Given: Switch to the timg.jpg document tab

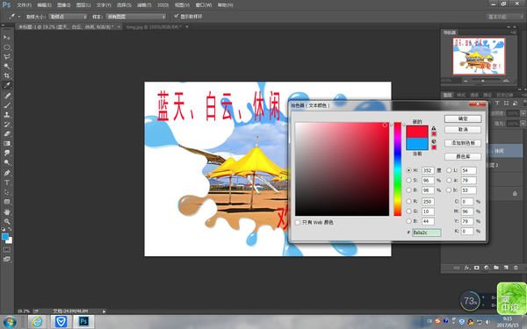Looking at the screenshot, I should click(154, 26).
